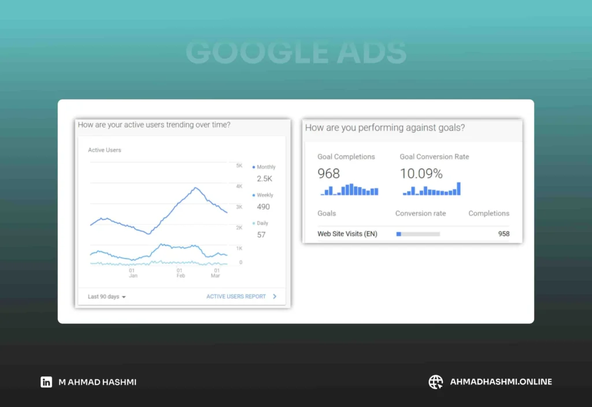Viewport: 592px width, 407px height.
Task: Select the Web Site Visits (EN) goal row
Action: pos(347,234)
